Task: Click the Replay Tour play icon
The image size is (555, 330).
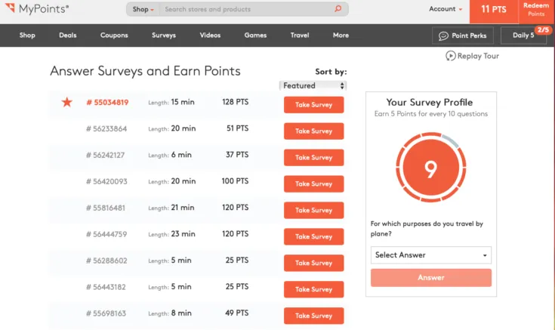Action: pos(451,56)
